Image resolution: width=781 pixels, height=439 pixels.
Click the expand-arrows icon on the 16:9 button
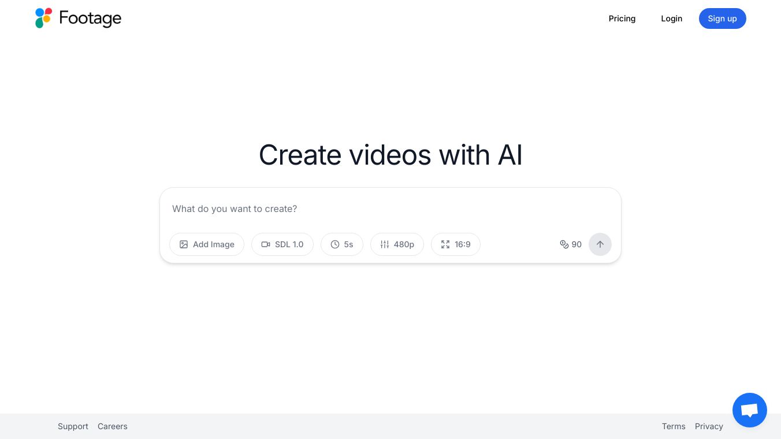click(x=445, y=244)
